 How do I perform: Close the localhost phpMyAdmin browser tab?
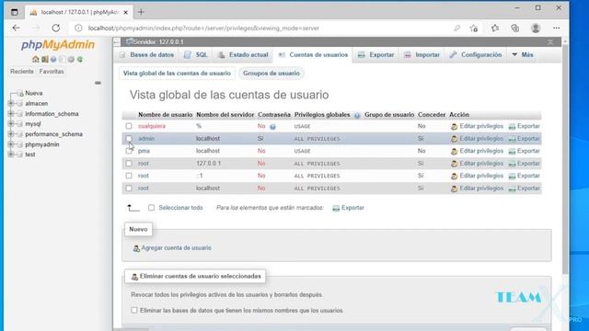[x=126, y=12]
